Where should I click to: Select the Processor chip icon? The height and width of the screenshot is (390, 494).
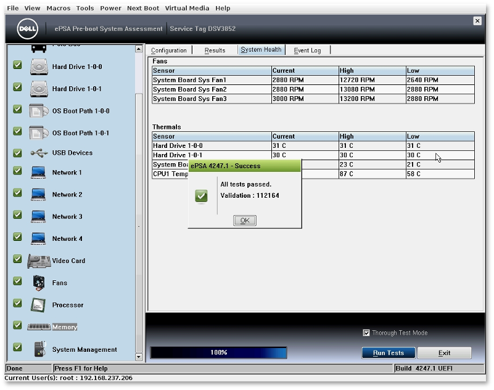[x=38, y=305]
